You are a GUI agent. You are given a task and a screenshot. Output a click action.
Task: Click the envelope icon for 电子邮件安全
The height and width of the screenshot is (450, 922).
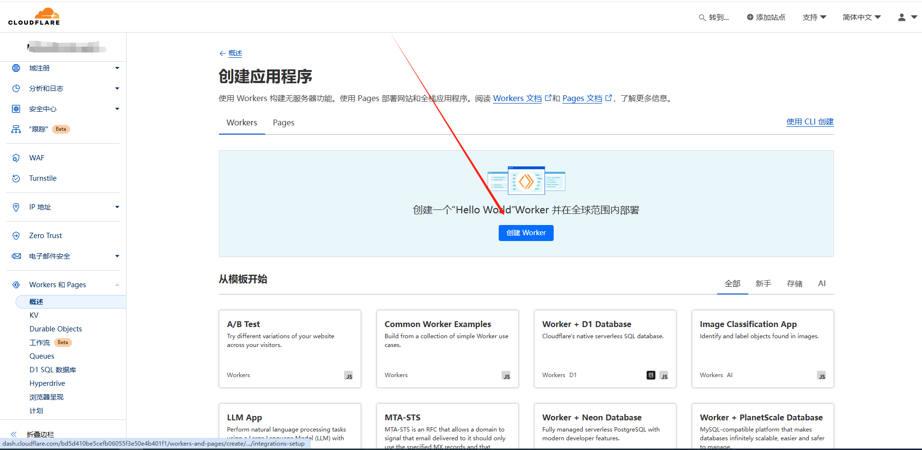[16, 256]
